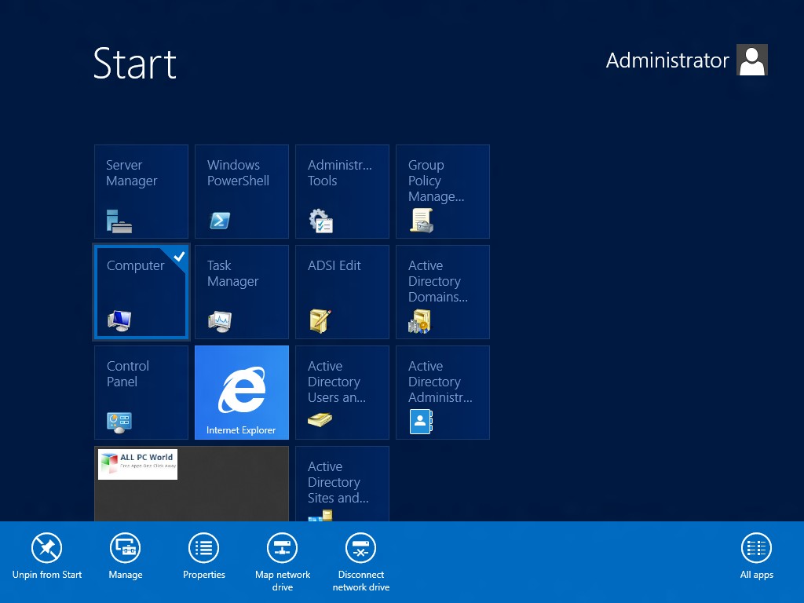The image size is (804, 603).
Task: Click the Administrator account picture
Action: [751, 60]
